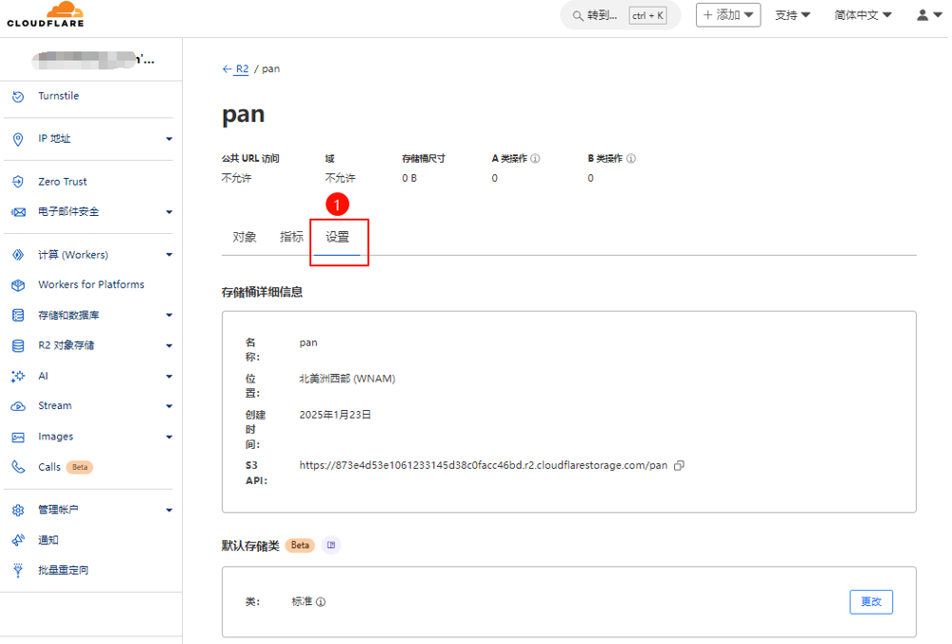952x644 pixels.
Task: Click the 转到 search box
Action: (619, 15)
